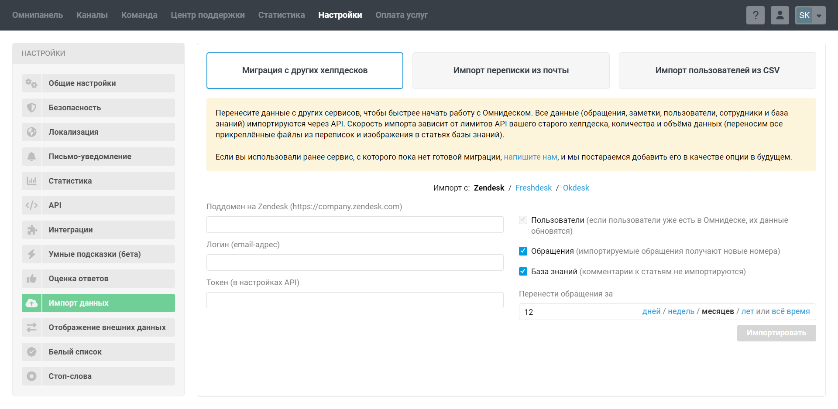Open the user profile icon

click(780, 15)
